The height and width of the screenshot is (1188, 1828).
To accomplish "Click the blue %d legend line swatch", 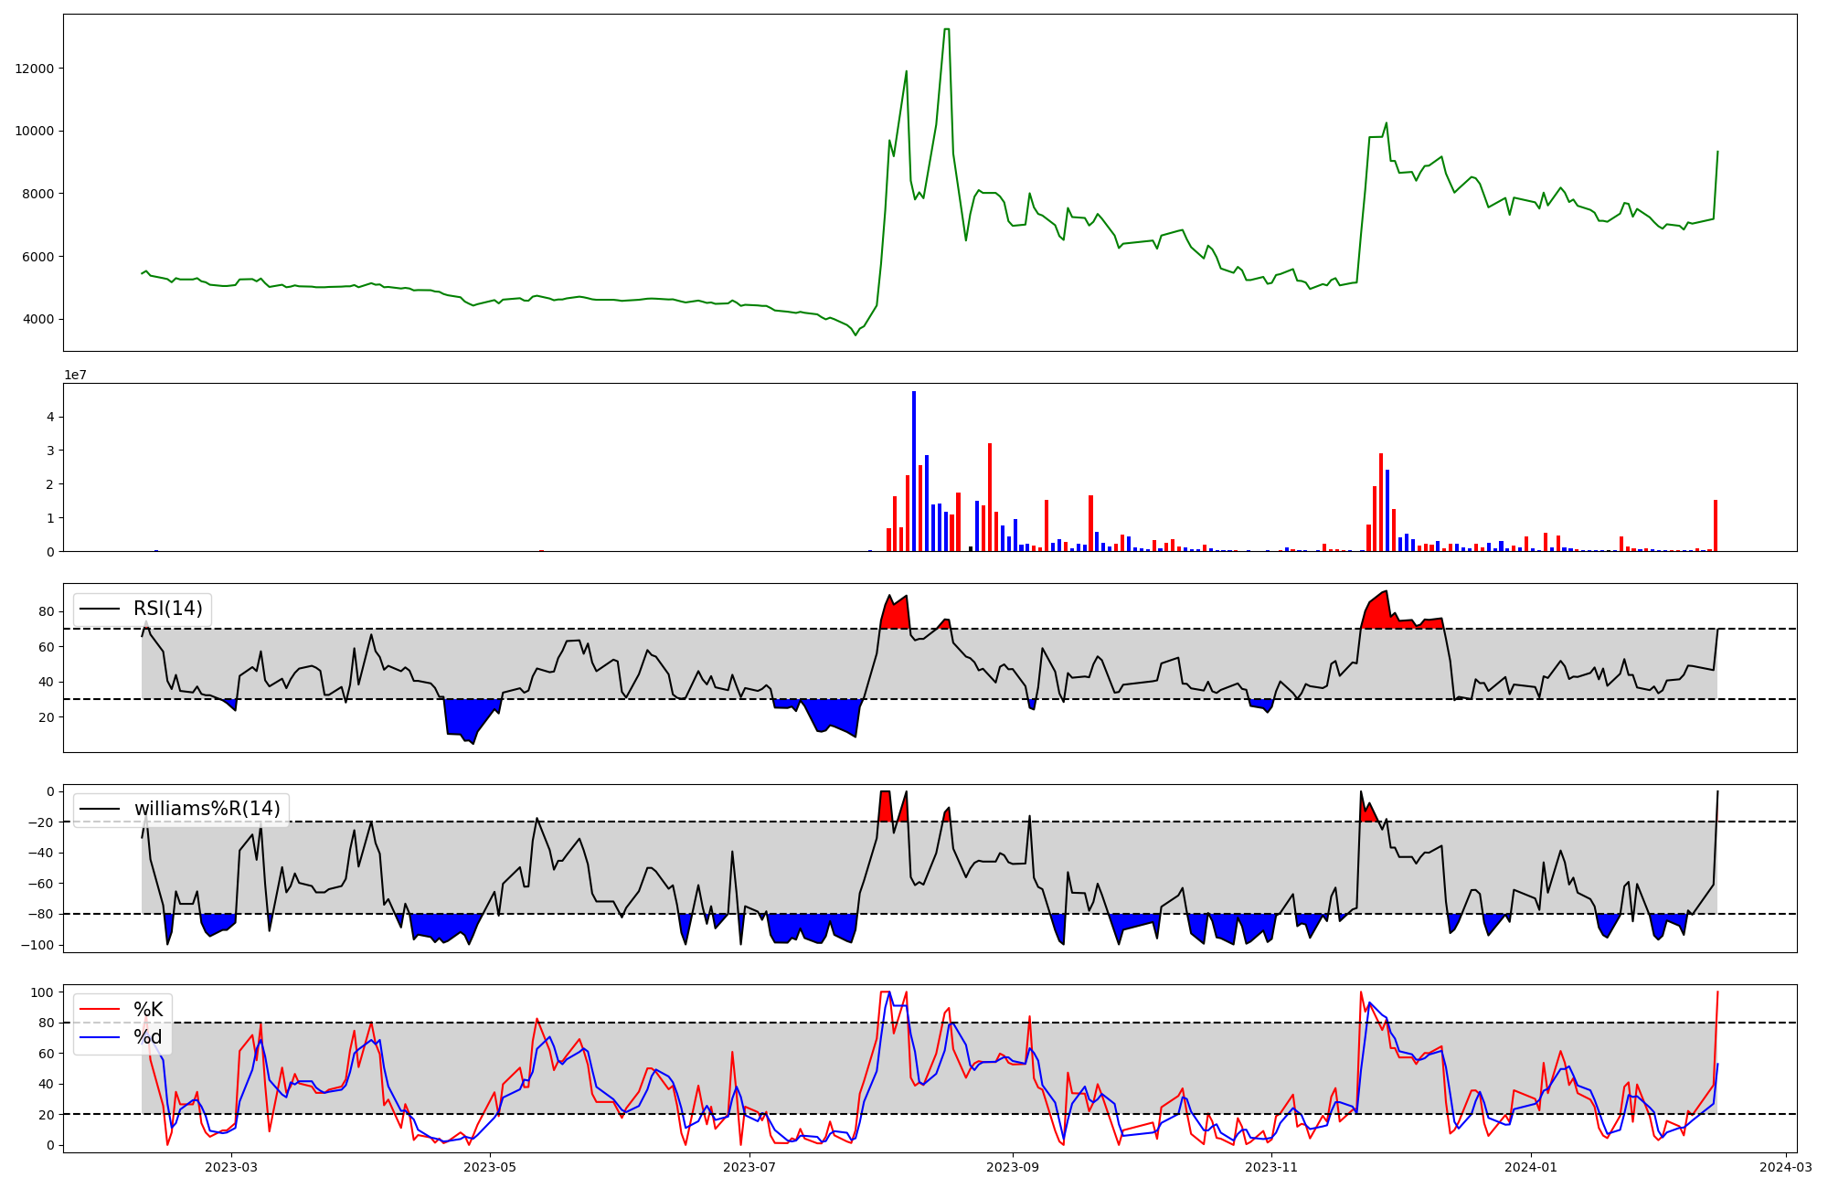I will tap(100, 1037).
